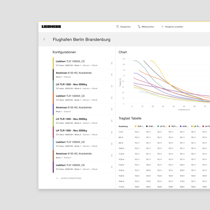Select the 12,0 m row label

[x=122, y=159]
